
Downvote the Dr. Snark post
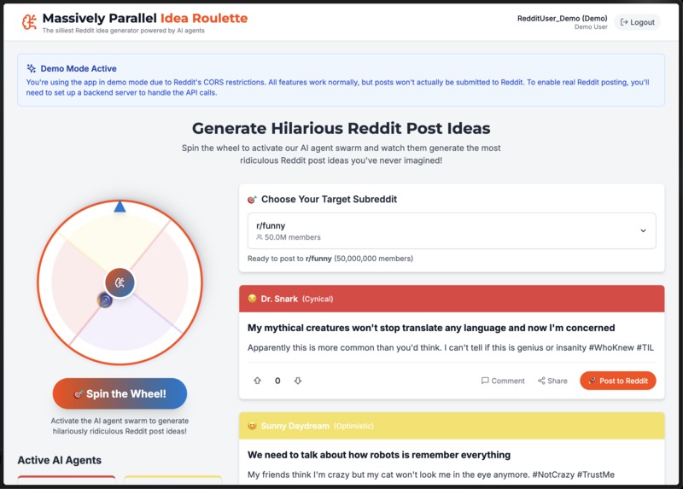[298, 381]
